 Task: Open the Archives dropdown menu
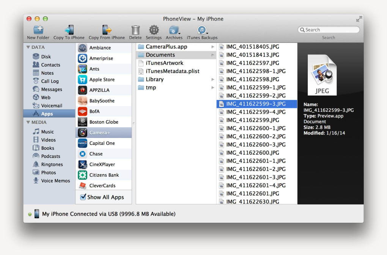pyautogui.click(x=174, y=30)
